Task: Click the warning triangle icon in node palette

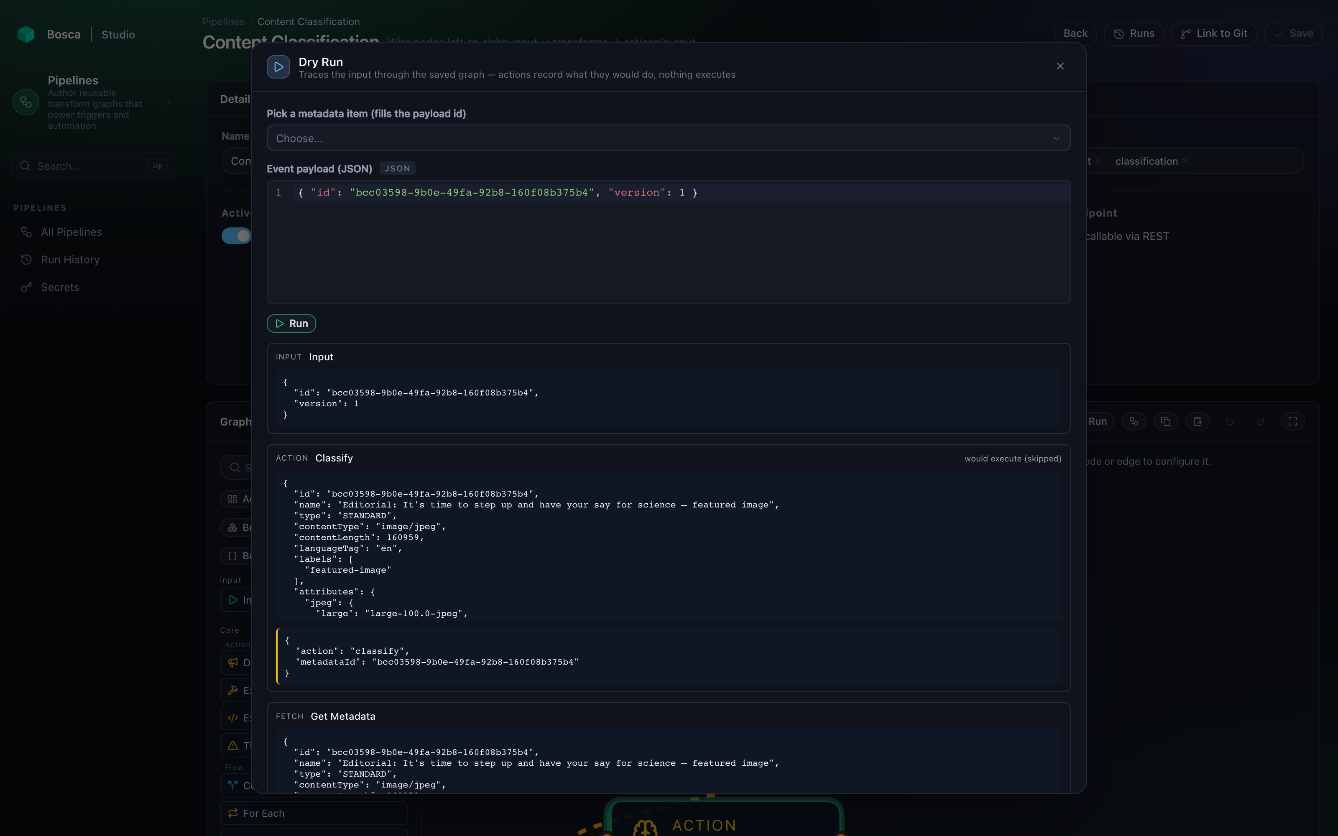Action: [233, 746]
